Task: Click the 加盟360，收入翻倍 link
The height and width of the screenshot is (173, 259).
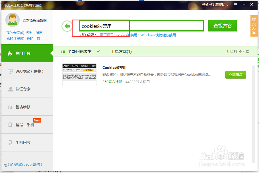Action: click(x=26, y=165)
